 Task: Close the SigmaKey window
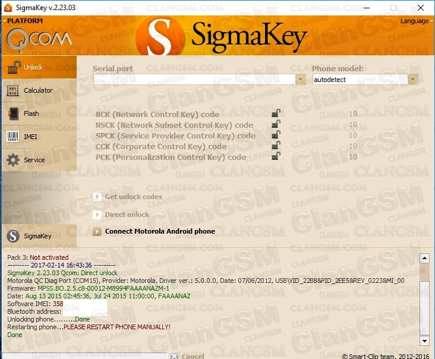[421, 8]
